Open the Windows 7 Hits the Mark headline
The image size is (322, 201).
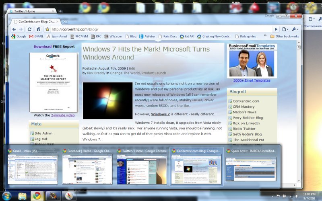click(x=146, y=53)
